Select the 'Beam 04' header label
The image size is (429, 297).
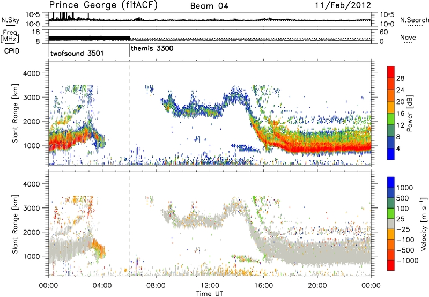point(209,6)
